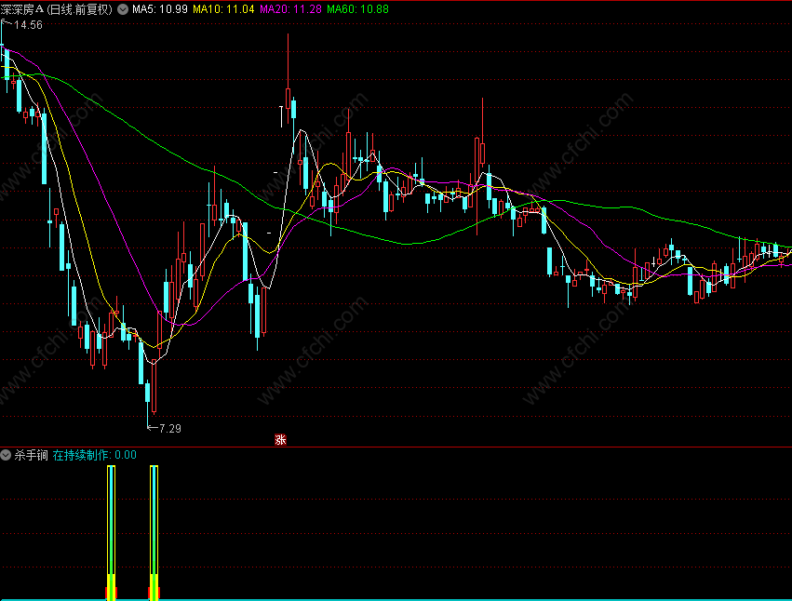
Task: Select the MA20: 11.28 label
Action: [x=290, y=9]
